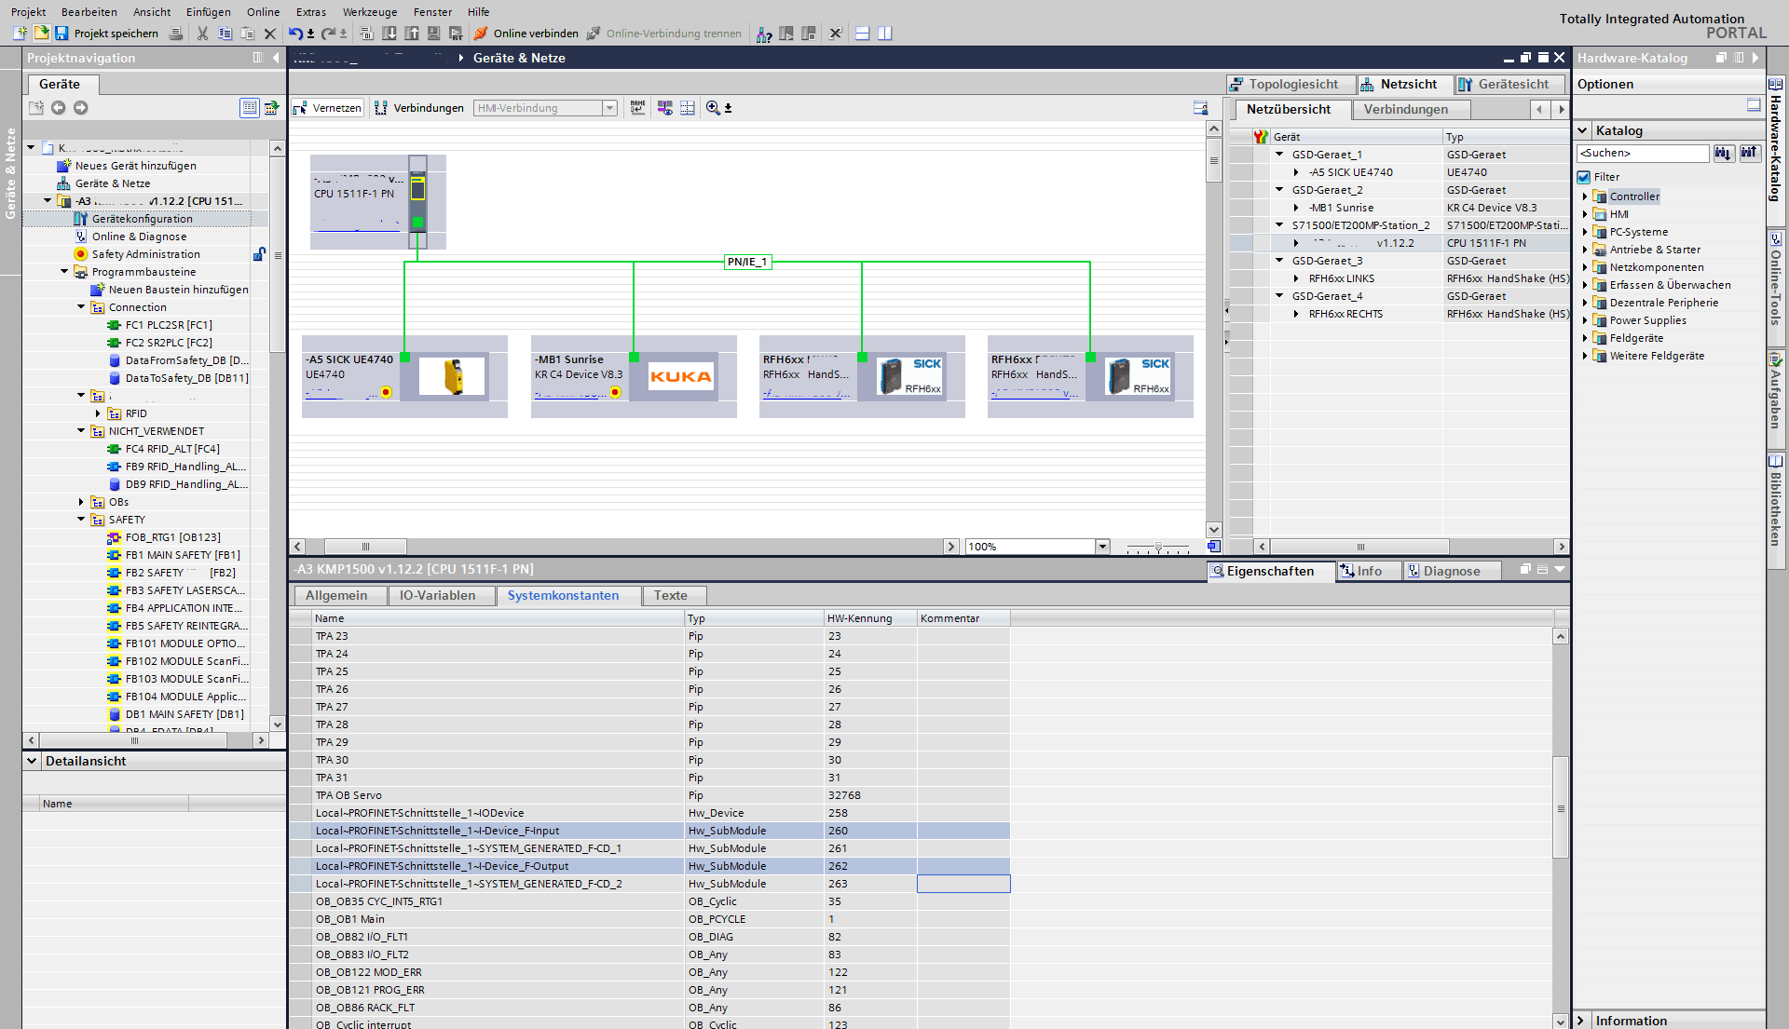The height and width of the screenshot is (1029, 1789).
Task: Collapse the Detailansicht panel
Action: (x=32, y=761)
